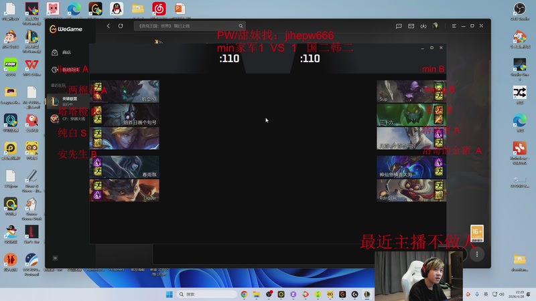Select player card Rdn剑网
The width and height of the screenshot is (536, 301).
pos(411,191)
